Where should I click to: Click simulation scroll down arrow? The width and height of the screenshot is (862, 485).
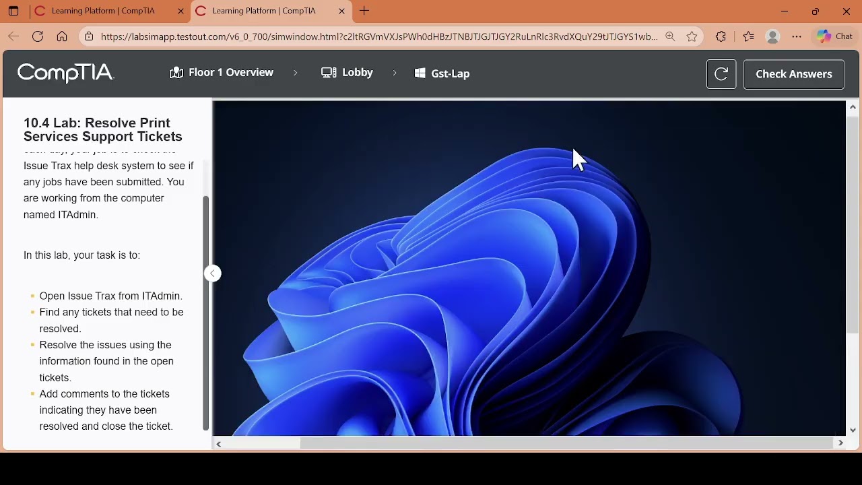point(853,430)
